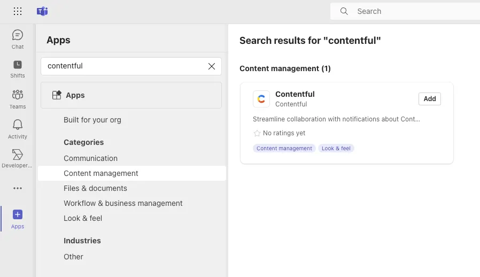480x277 pixels.
Task: Click the Industries heading in the sidebar
Action: (x=82, y=241)
